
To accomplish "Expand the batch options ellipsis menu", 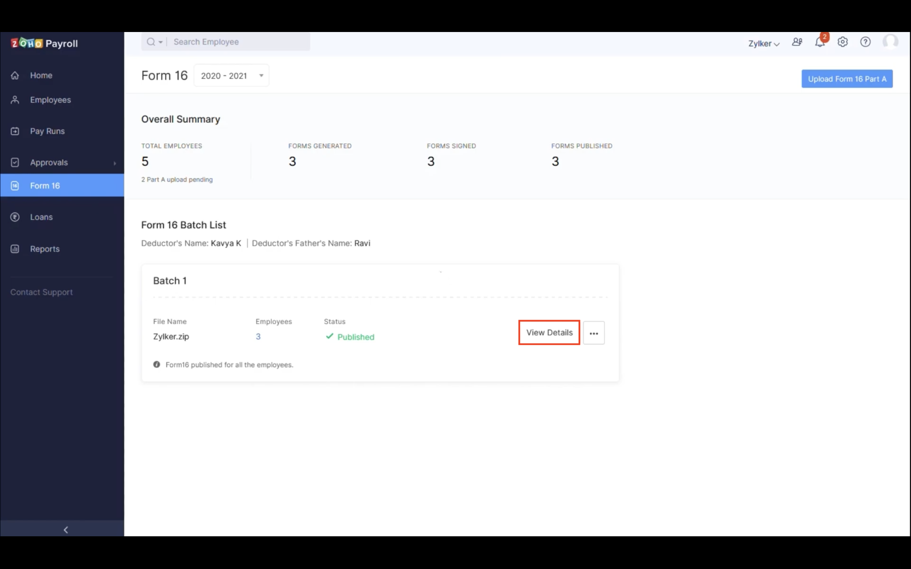I will pyautogui.click(x=594, y=333).
